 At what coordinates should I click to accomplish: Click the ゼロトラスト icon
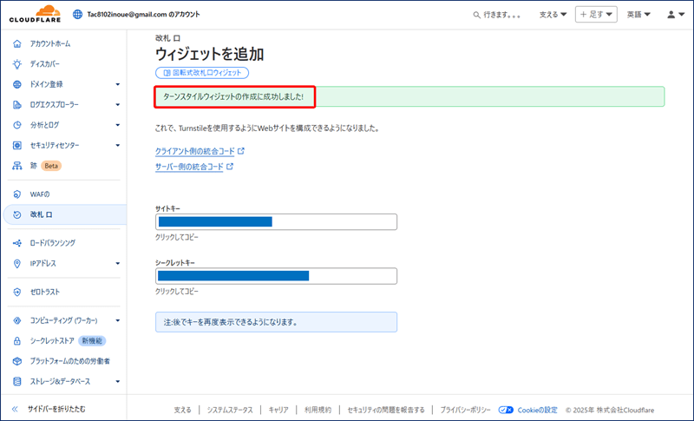(x=17, y=292)
